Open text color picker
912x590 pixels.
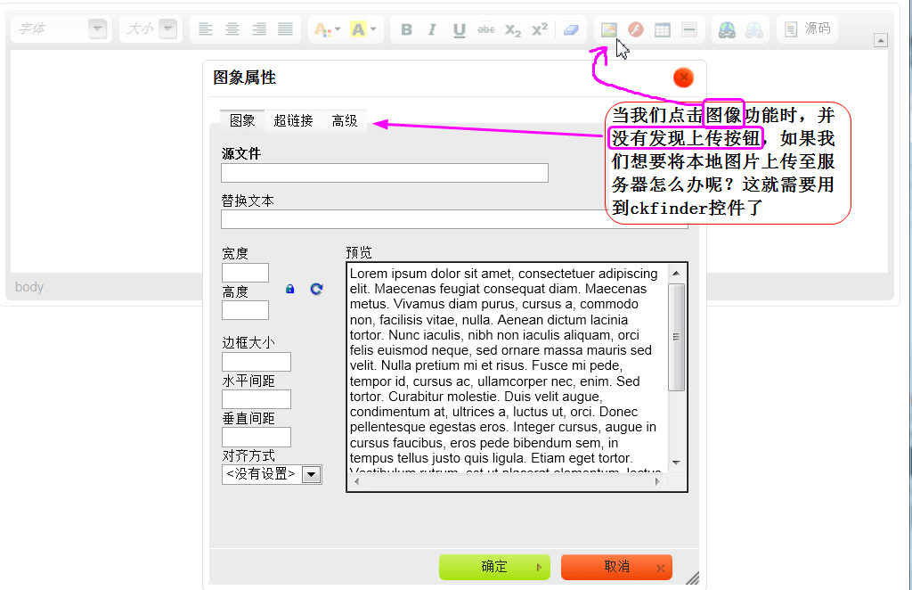[x=327, y=29]
